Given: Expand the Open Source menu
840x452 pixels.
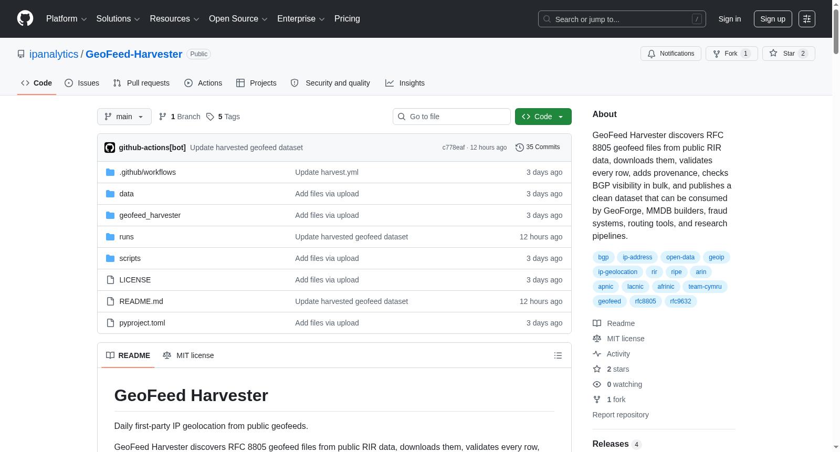Looking at the screenshot, I should point(238,19).
